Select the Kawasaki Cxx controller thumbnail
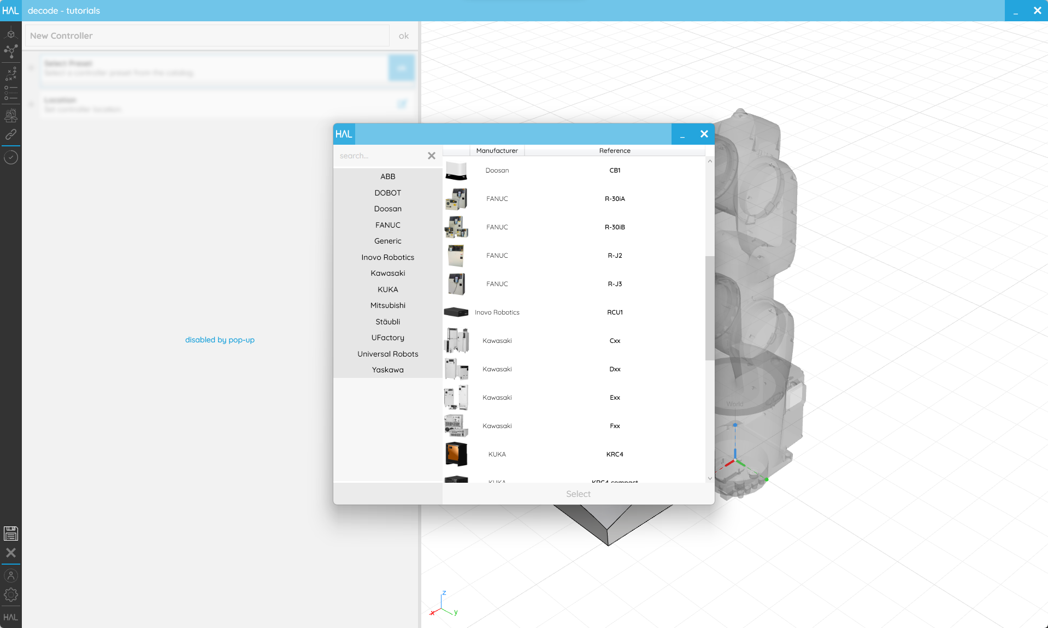Image resolution: width=1048 pixels, height=628 pixels. click(x=456, y=341)
